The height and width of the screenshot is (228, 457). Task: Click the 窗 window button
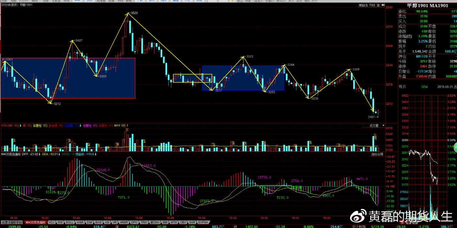[378, 5]
